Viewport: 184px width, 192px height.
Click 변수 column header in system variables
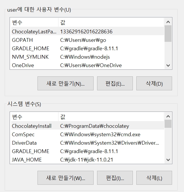pyautogui.click(x=35, y=117)
